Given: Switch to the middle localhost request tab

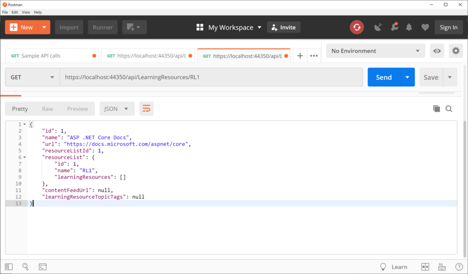Looking at the screenshot, I should (x=148, y=56).
